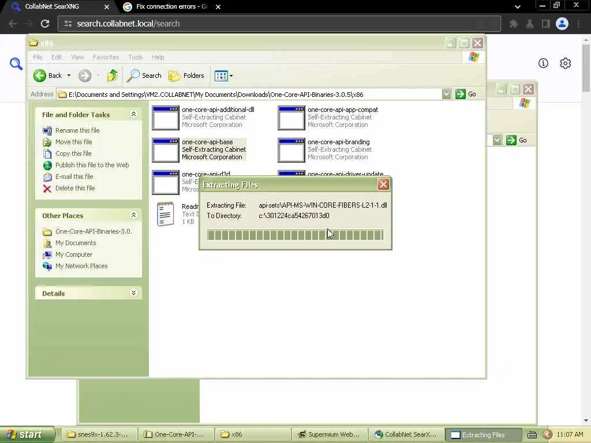The height and width of the screenshot is (443, 591).
Task: Select the one-core-api-app-compat file icon
Action: (291, 118)
